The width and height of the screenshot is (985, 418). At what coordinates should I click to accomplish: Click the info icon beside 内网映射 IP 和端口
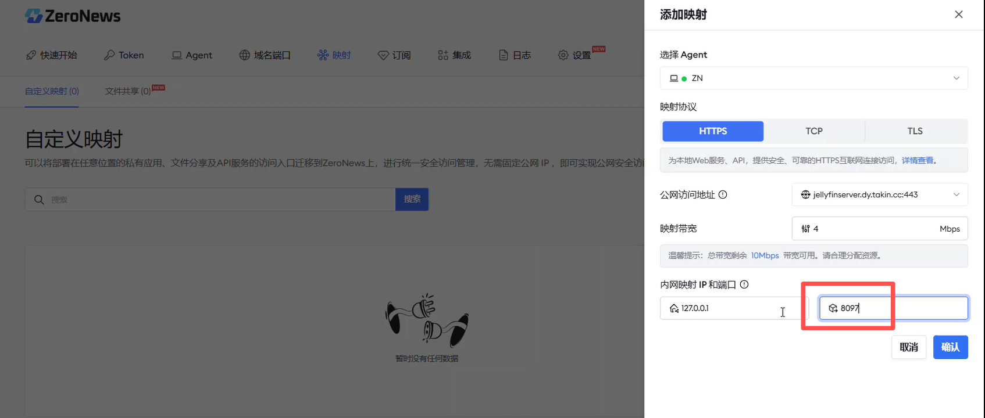click(x=744, y=284)
